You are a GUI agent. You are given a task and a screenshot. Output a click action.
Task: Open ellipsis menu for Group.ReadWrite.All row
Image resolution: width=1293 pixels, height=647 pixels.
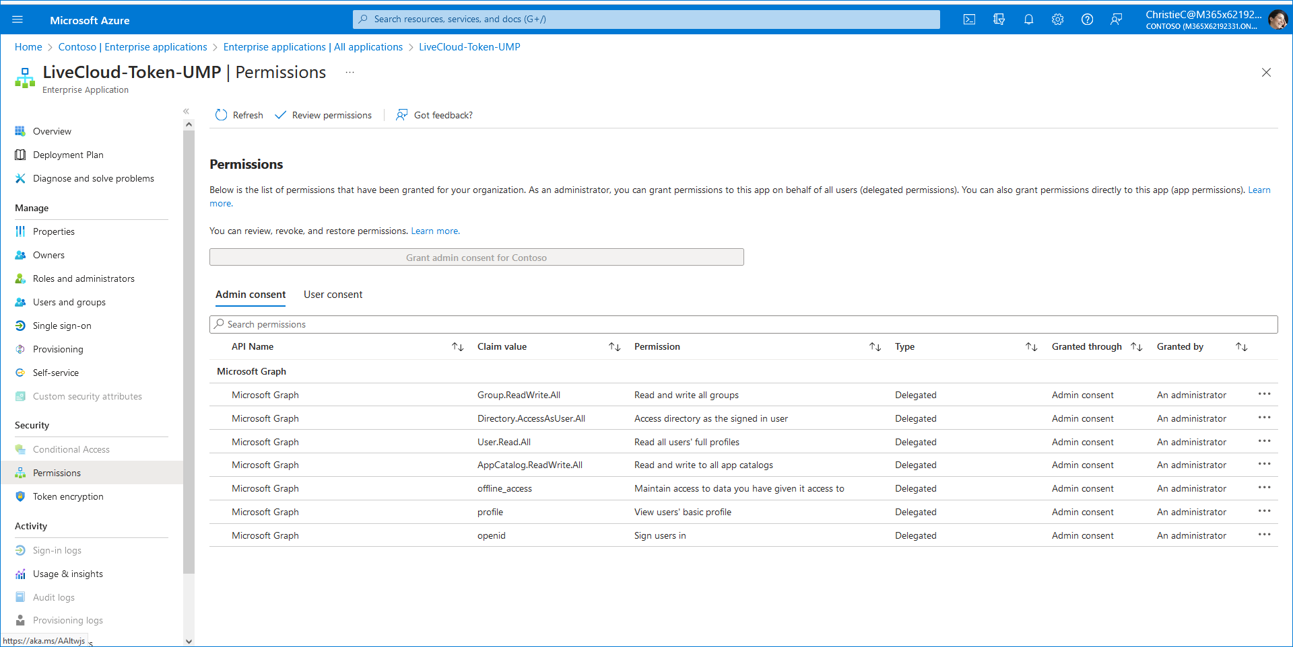click(1264, 394)
